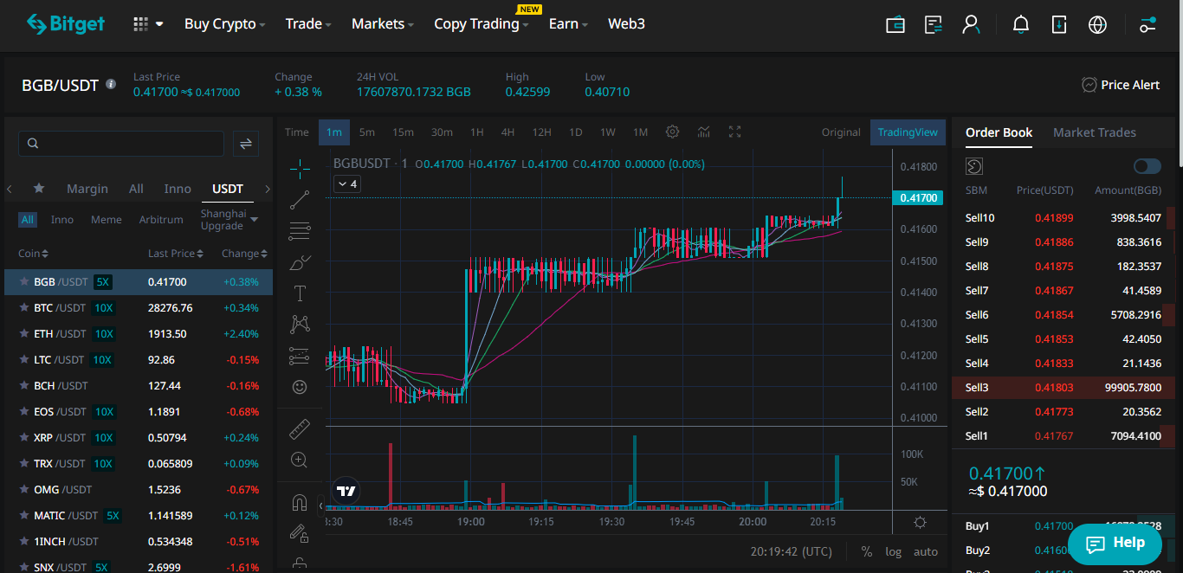Expand the Markets dropdown menu
The image size is (1183, 573).
[383, 24]
